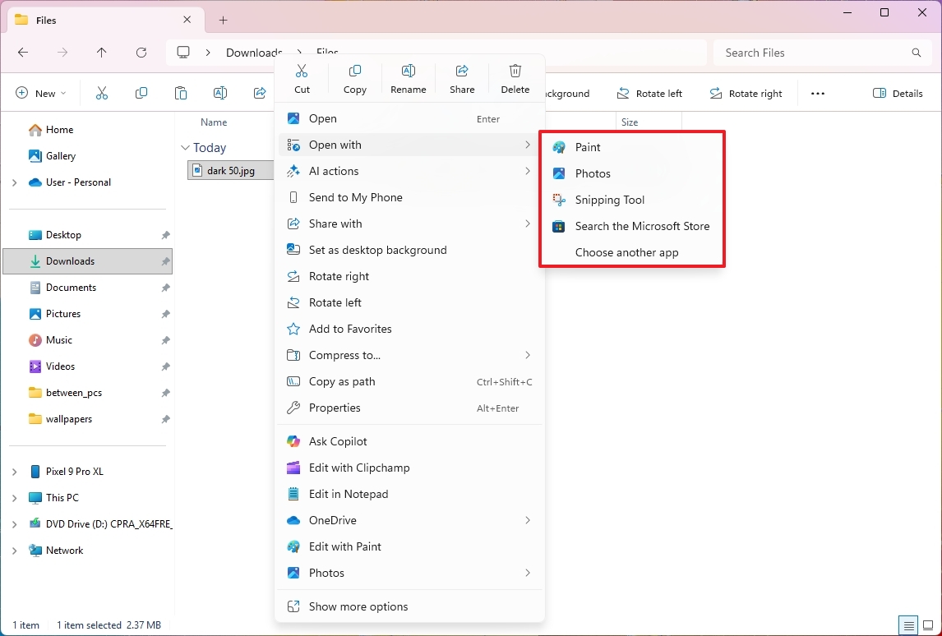This screenshot has height=636, width=942.
Task: Click the Copy icon in context menu
Action: coord(355,71)
